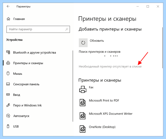Viewport: 166px width, 139px height.
Task: Select the Fax device name
Action: coord(91,87)
